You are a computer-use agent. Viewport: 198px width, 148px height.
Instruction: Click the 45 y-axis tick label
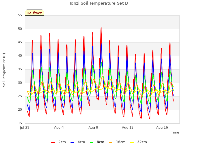[x=20, y=42]
